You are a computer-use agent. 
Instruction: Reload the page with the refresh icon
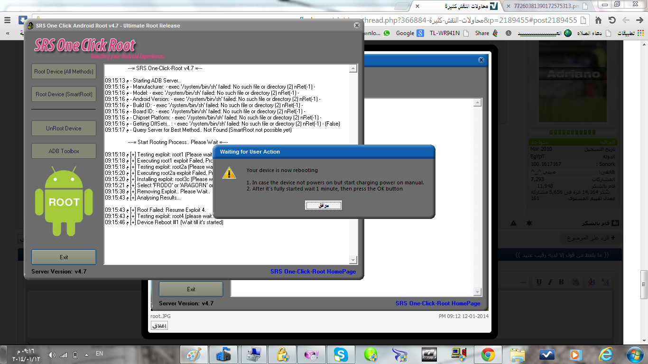(612, 20)
